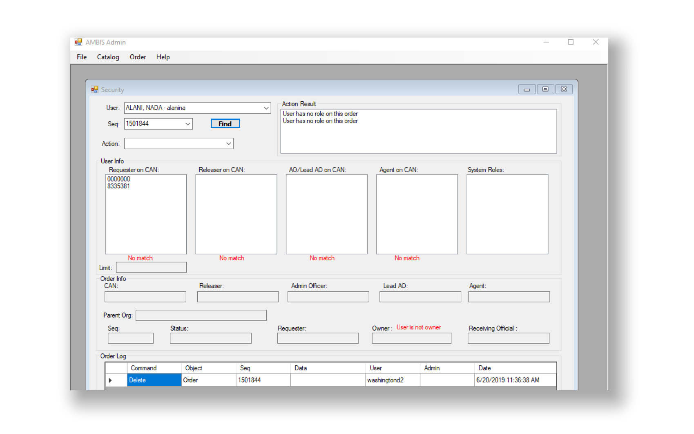Expand the User dropdown list

point(266,108)
